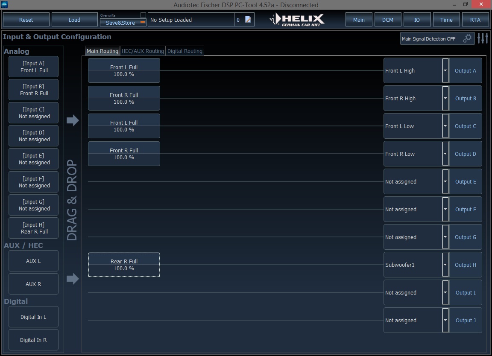This screenshot has height=356, width=492.
Task: Select Input H Rear R Full
Action: (34, 228)
